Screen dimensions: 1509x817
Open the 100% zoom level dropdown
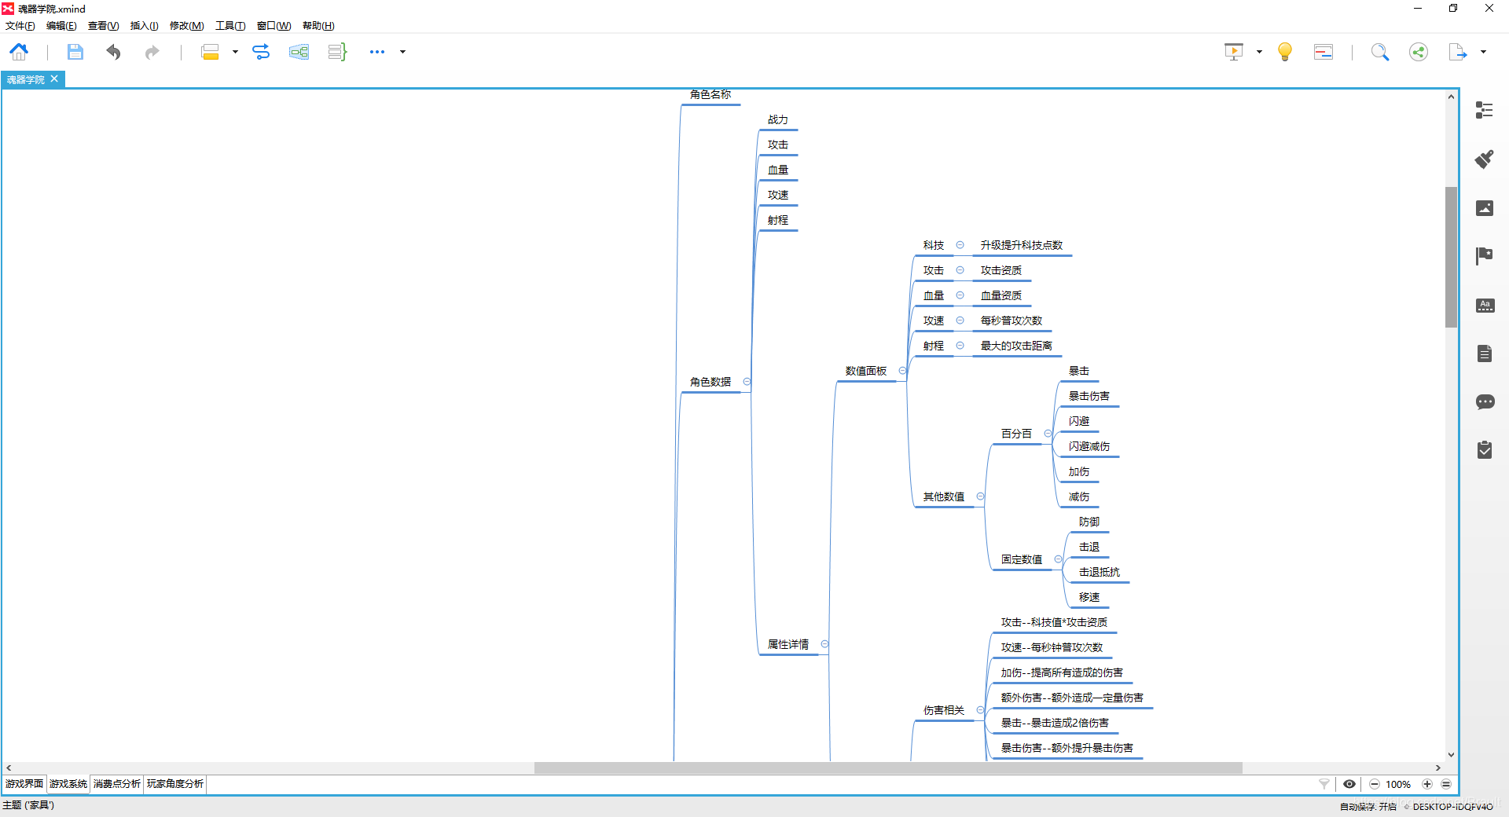point(1398,784)
